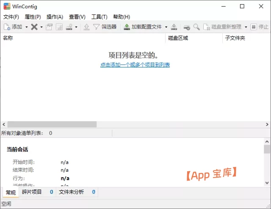Click the properties window icon in the toolbar
This screenshot has width=271, height=209.
tap(49, 27)
